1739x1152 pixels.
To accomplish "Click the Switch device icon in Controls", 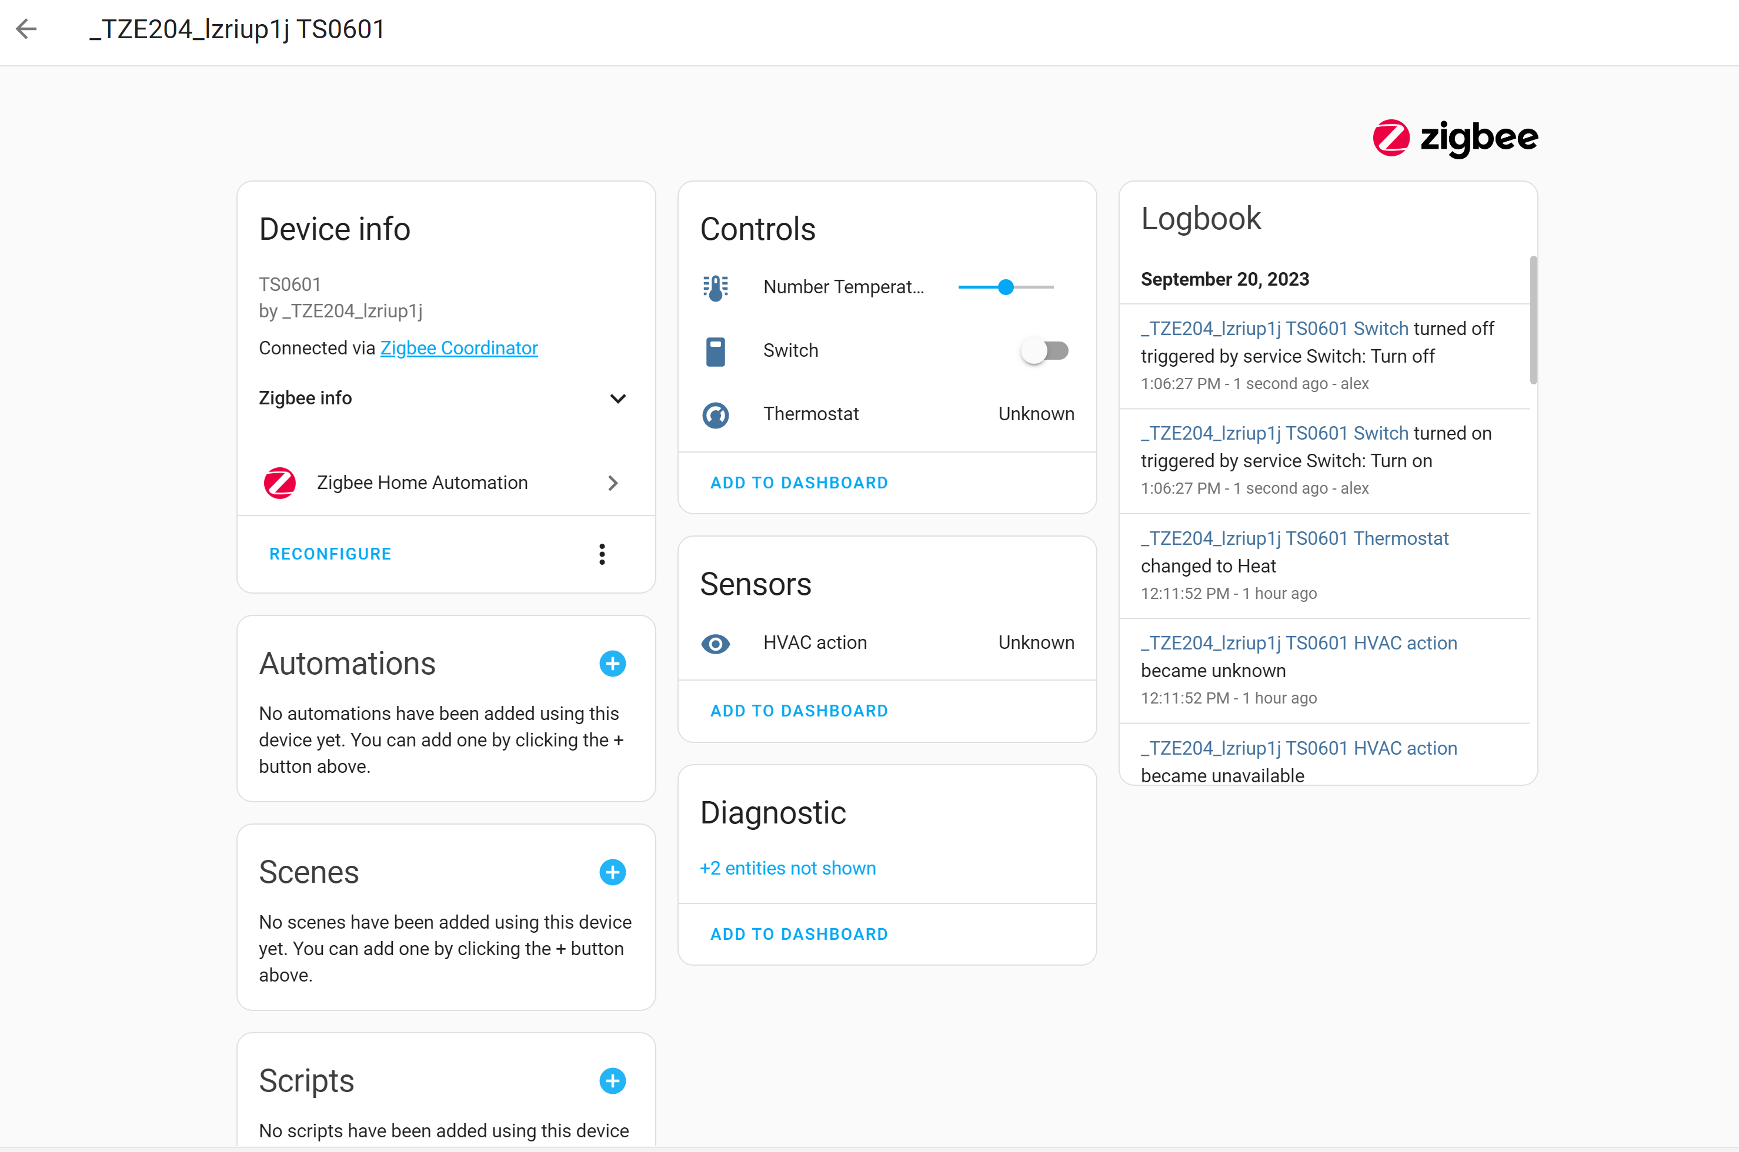I will point(715,350).
